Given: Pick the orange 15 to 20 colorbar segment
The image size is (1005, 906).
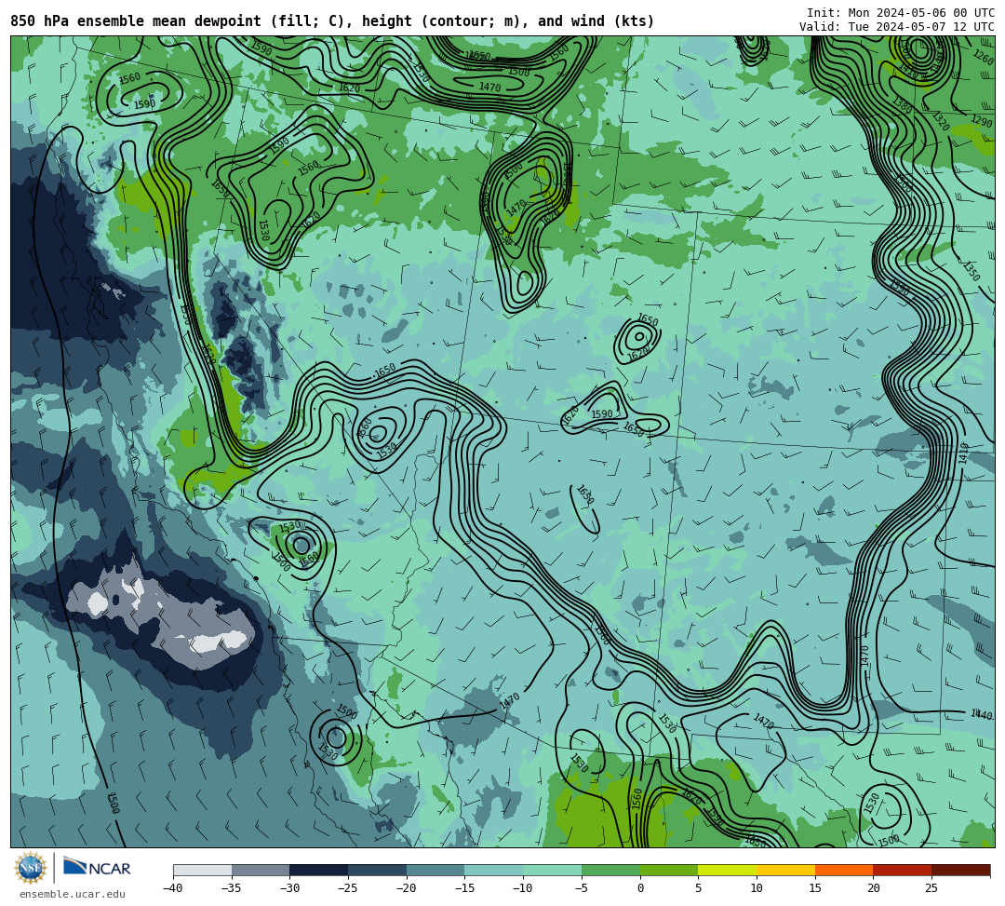Looking at the screenshot, I should (x=844, y=870).
